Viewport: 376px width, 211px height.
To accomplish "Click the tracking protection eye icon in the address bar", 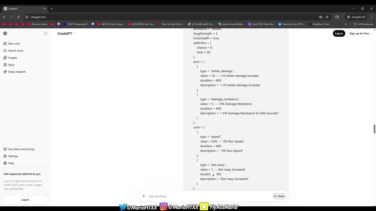I will click(321, 17).
